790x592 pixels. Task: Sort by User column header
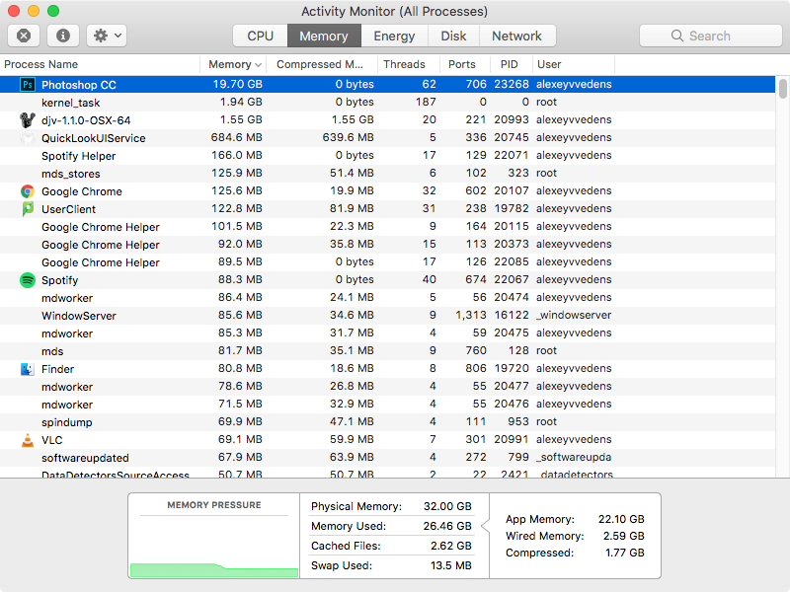coord(574,64)
